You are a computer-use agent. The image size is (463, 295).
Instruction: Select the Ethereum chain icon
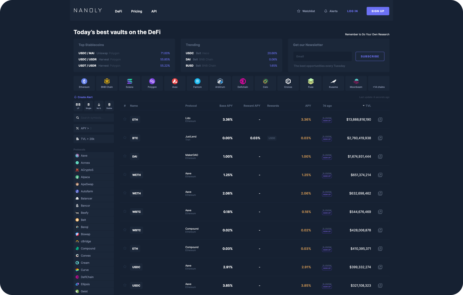[84, 83]
